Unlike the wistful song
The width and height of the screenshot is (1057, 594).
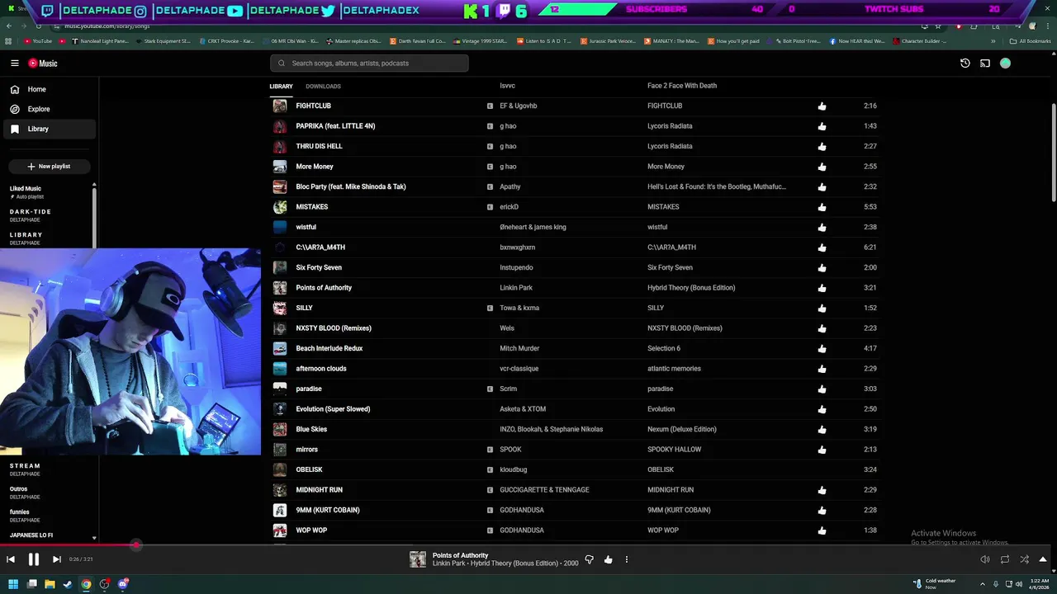click(x=822, y=227)
